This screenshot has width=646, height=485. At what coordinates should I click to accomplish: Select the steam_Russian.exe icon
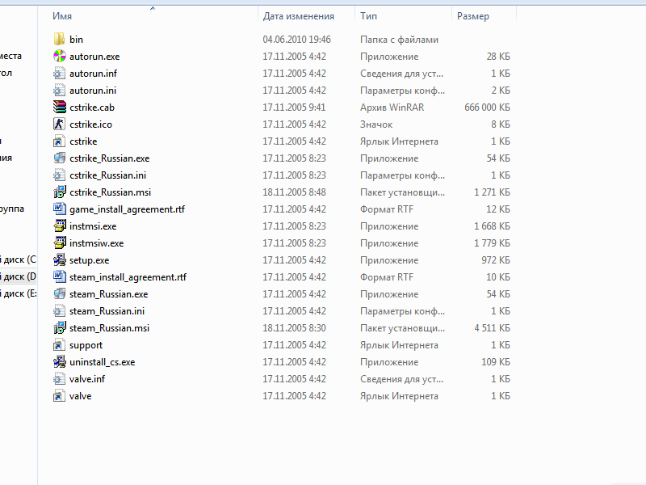[x=59, y=293]
